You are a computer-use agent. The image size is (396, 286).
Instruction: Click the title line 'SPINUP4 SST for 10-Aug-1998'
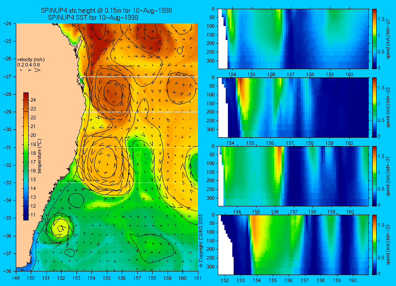[x=93, y=18]
